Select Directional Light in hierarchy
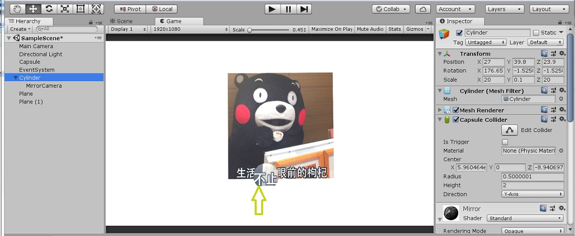This screenshot has width=575, height=236. 41,54
